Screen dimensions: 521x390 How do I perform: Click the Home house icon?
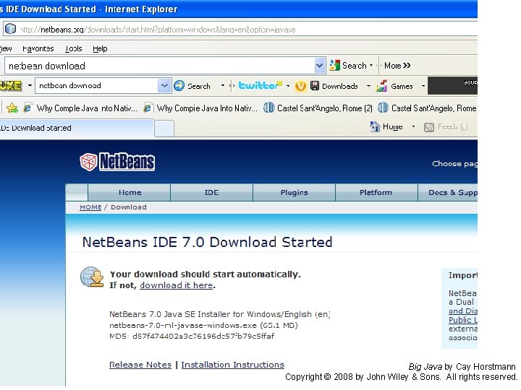coord(375,126)
